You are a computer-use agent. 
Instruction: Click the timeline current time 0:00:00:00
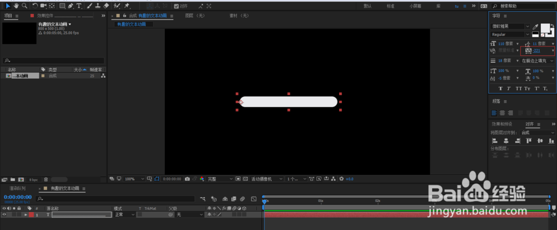coord(18,197)
